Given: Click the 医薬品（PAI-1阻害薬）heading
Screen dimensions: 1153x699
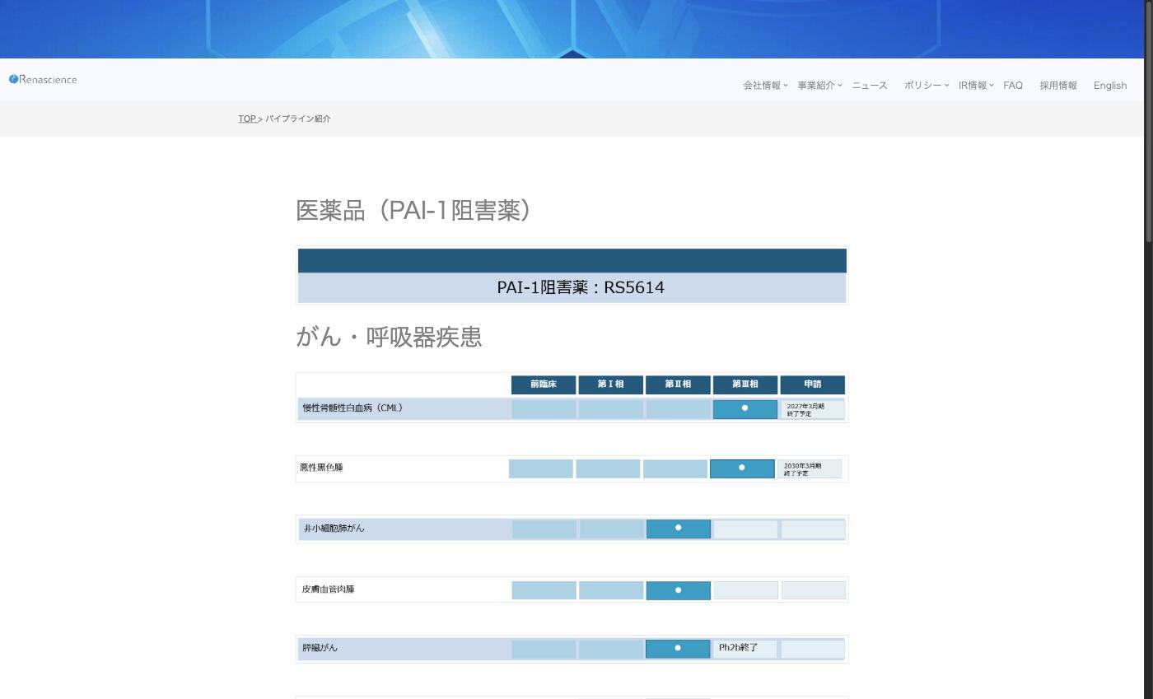Looking at the screenshot, I should [414, 210].
